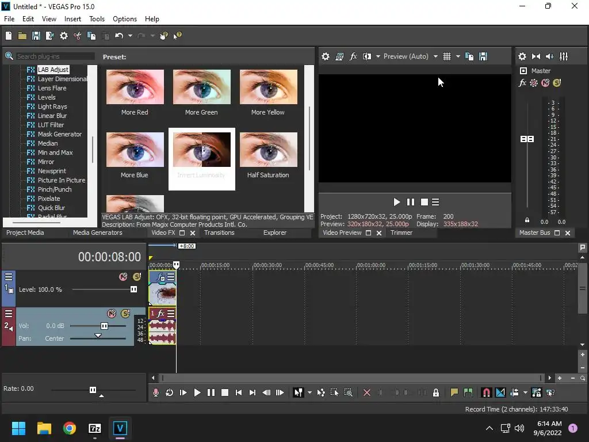
Task: Select Pixelate in plug-in list
Action: (49, 199)
